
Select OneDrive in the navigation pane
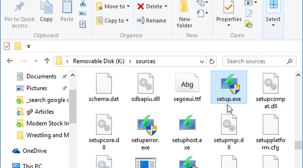coord(34,151)
